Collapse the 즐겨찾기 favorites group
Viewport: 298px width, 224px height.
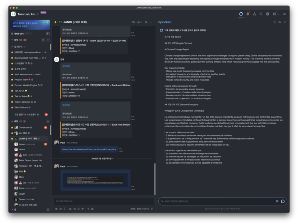pyautogui.click(x=12, y=46)
